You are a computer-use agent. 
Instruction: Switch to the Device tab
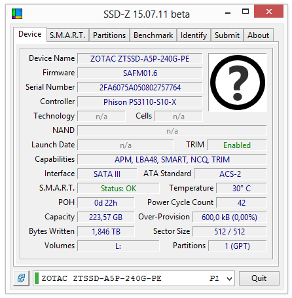[30, 34]
